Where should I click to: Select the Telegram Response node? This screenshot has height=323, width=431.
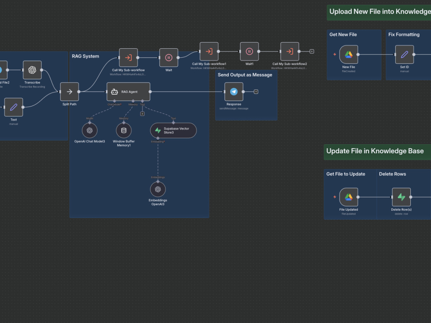[234, 91]
